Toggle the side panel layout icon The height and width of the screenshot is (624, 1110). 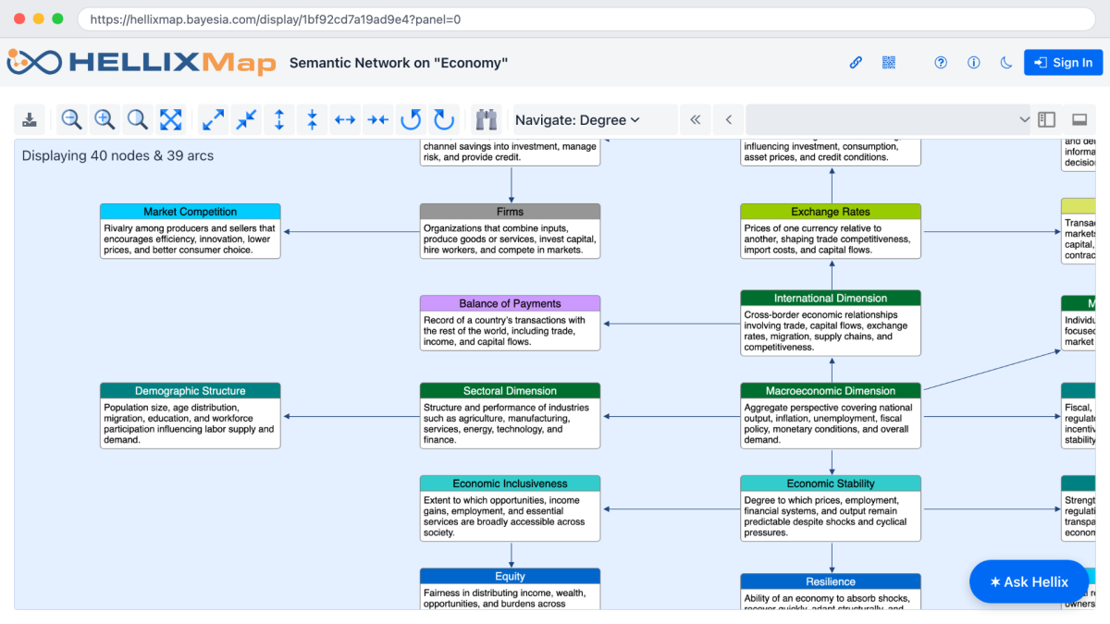pos(1047,119)
